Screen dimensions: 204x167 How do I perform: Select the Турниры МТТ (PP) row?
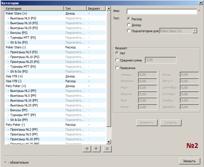click(55, 115)
